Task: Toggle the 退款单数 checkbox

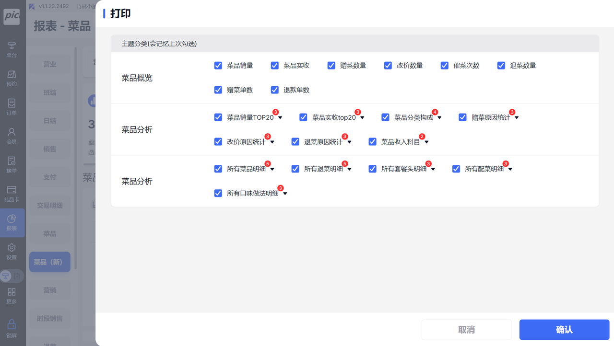Action: pyautogui.click(x=275, y=90)
